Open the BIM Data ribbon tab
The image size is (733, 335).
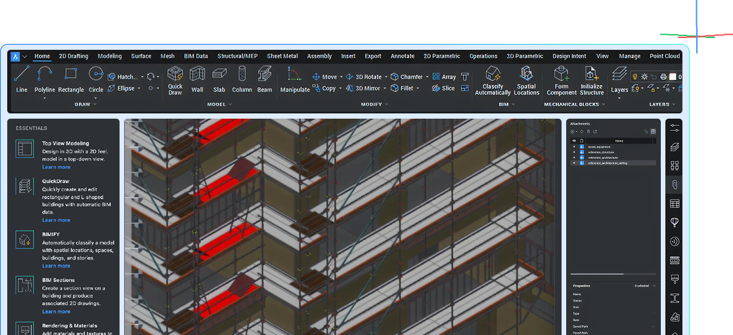(x=196, y=56)
